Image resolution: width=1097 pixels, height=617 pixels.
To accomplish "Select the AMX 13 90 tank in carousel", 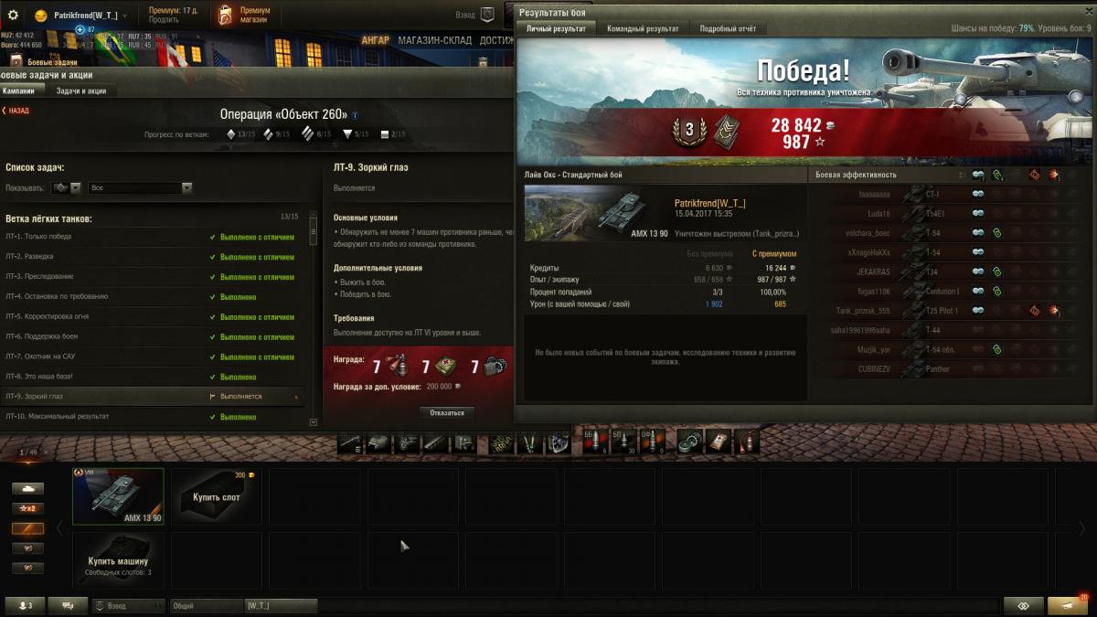I will [x=118, y=496].
